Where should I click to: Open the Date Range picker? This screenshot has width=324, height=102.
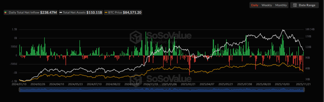pyautogui.click(x=304, y=5)
